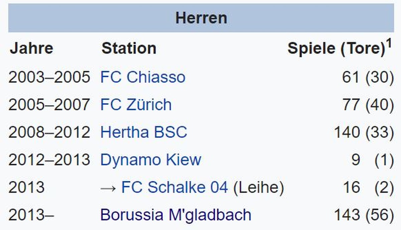Click the 61 (30) stats cell
Screen dimensions: 401x230
click(x=368, y=77)
